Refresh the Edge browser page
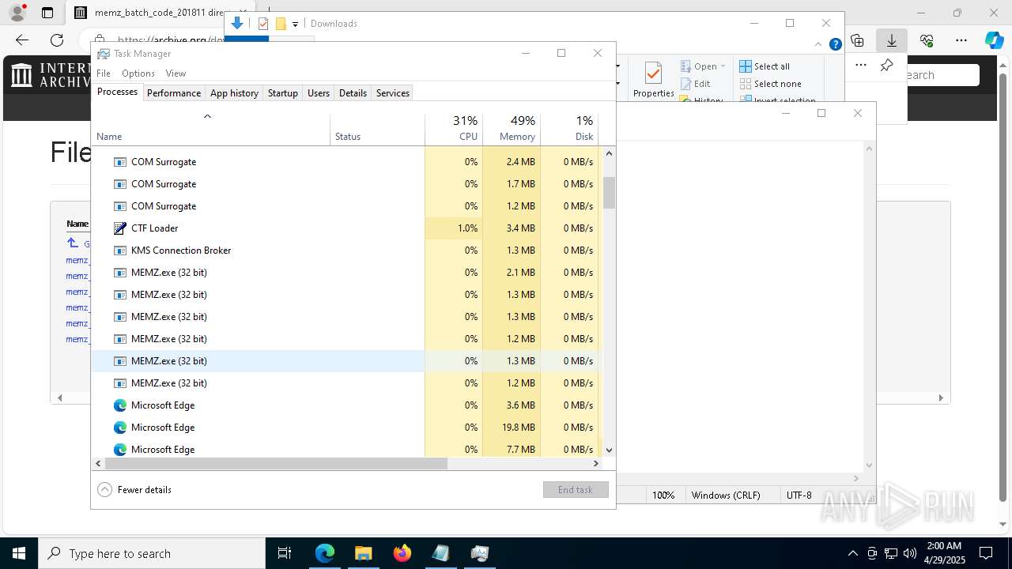The image size is (1012, 569). [57, 40]
